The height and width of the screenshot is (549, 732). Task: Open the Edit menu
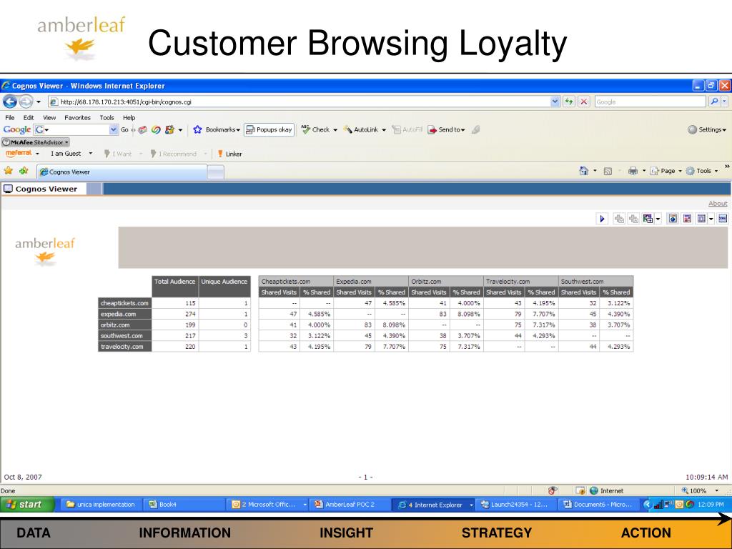pyautogui.click(x=29, y=118)
